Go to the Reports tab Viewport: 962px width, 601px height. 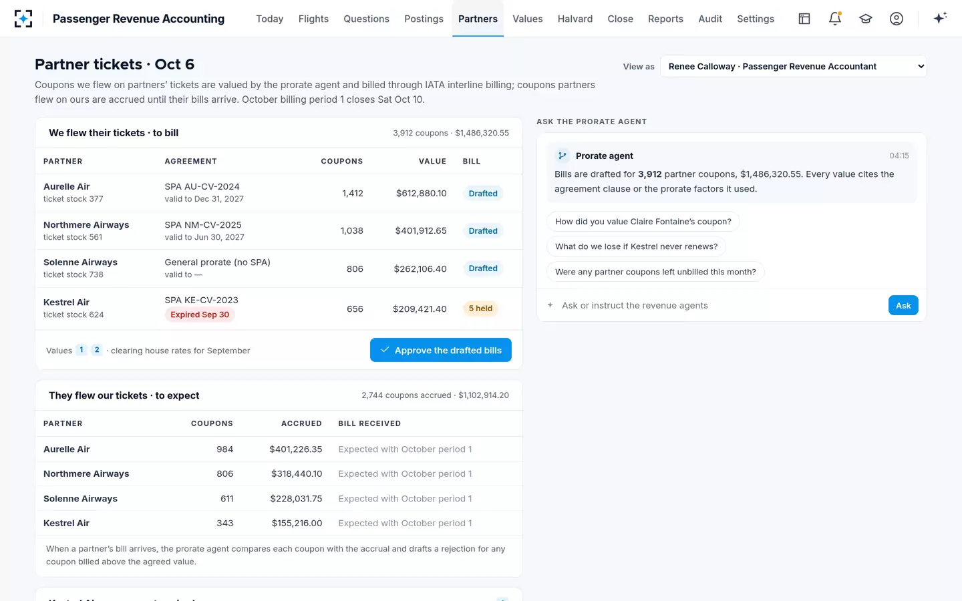665,19
